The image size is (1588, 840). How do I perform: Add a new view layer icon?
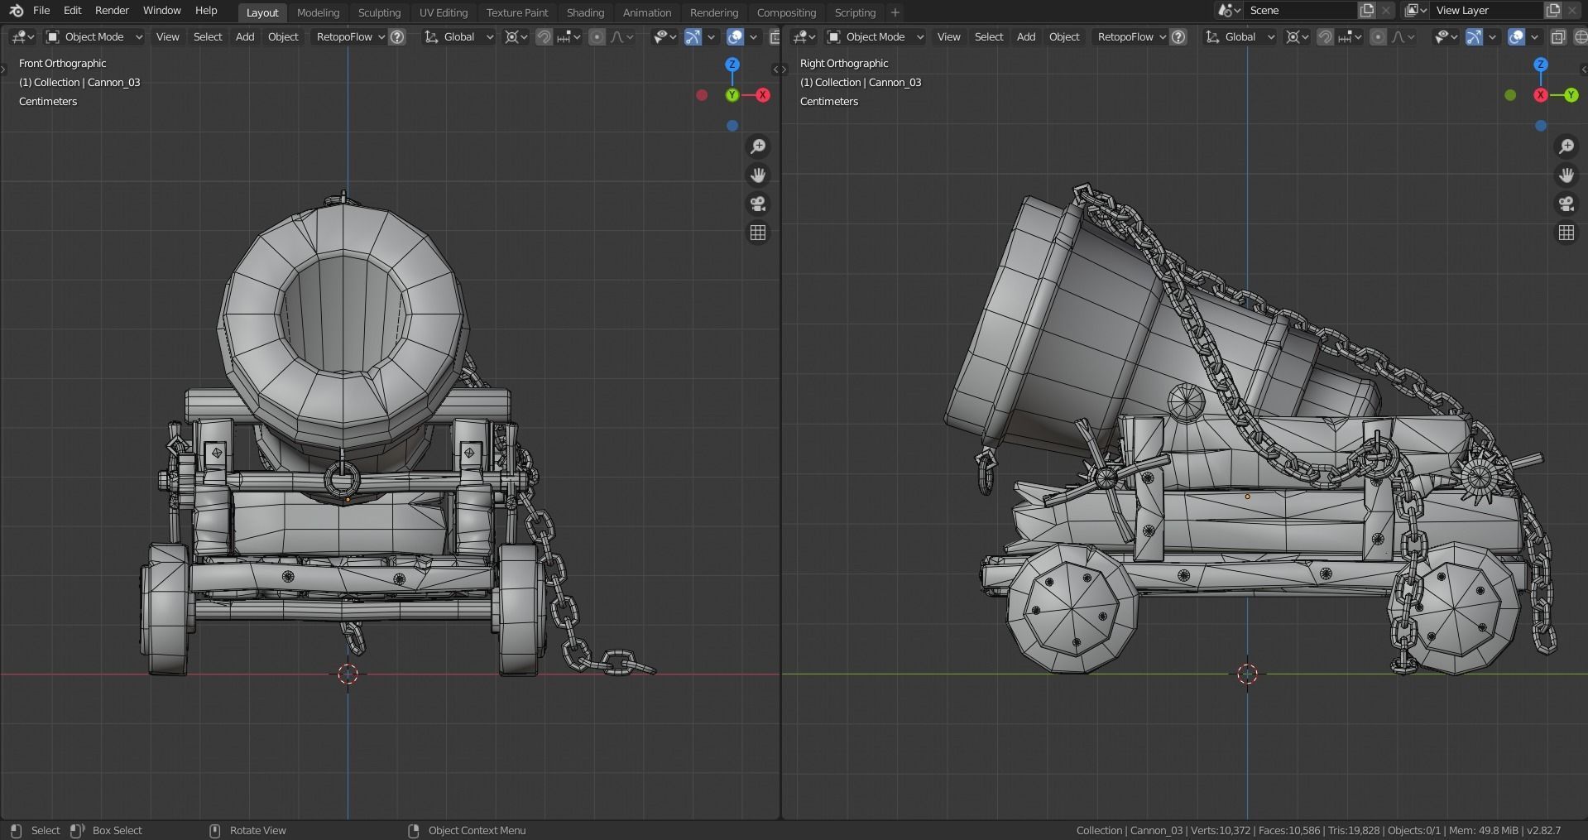[x=1553, y=11]
